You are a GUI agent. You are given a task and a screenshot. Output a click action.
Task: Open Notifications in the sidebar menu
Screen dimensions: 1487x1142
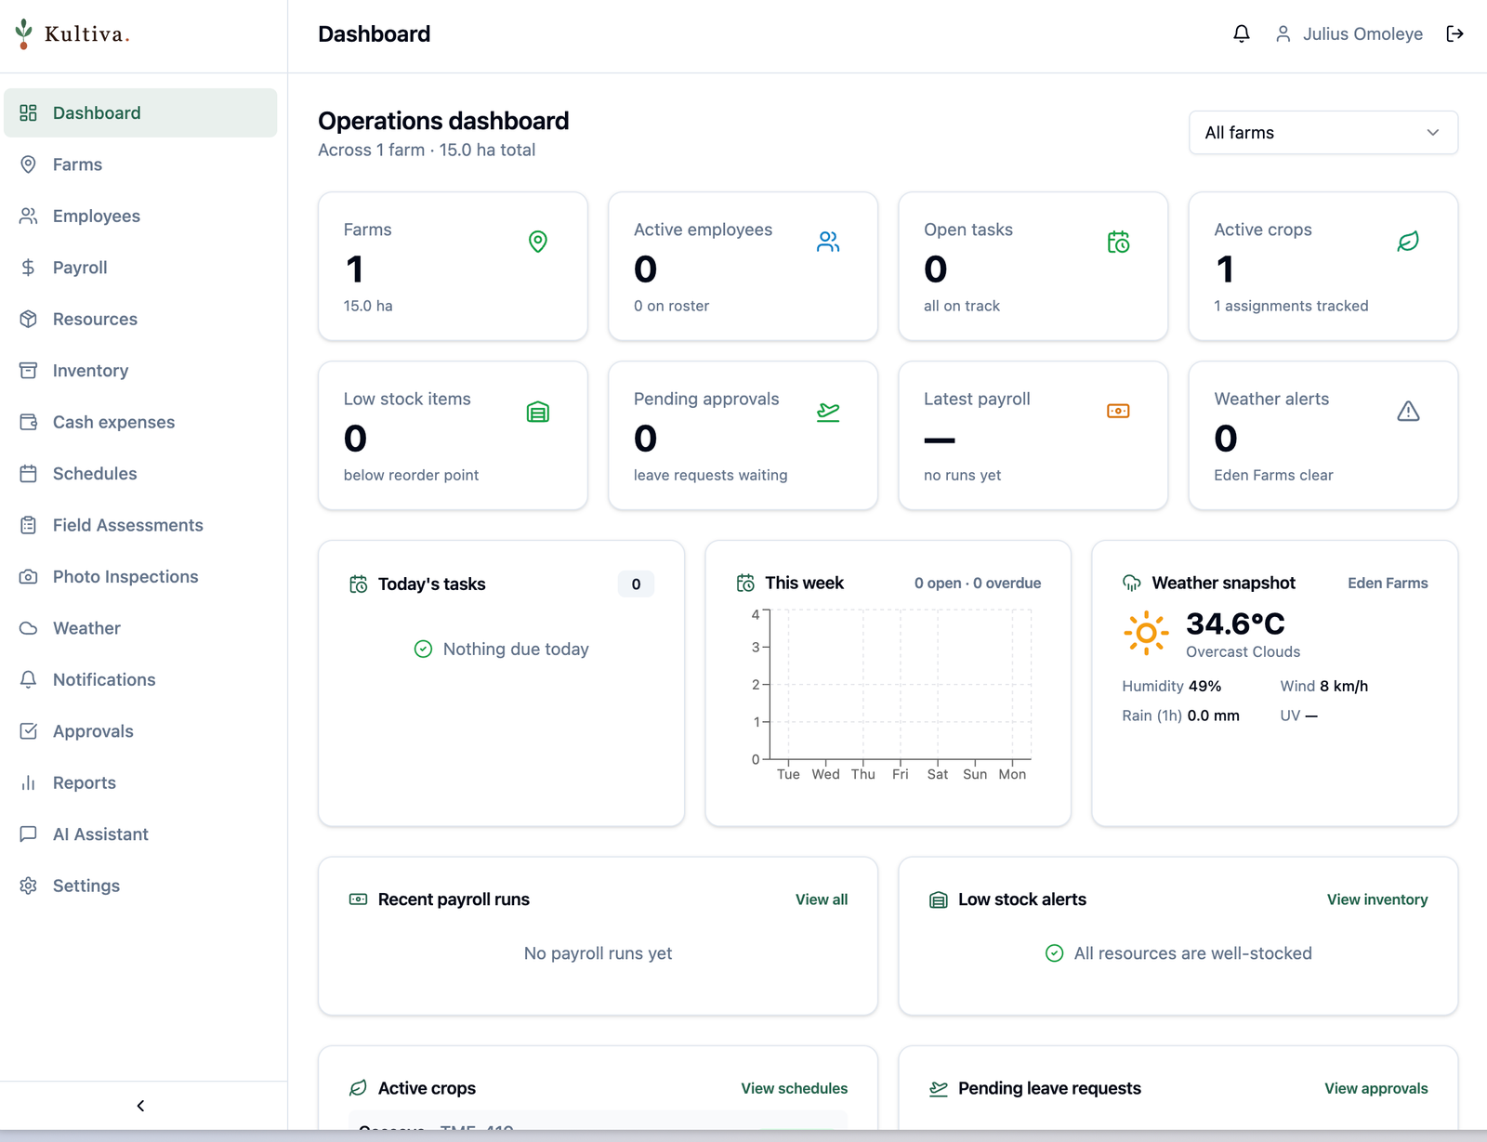[x=140, y=680]
